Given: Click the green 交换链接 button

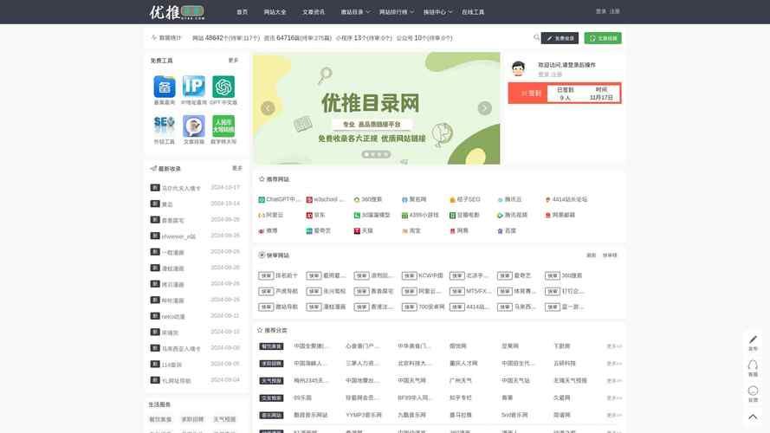Looking at the screenshot, I should [x=603, y=38].
